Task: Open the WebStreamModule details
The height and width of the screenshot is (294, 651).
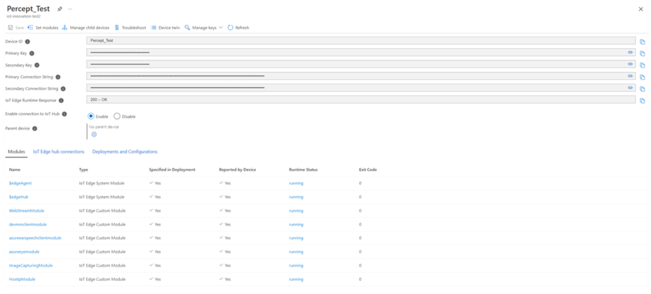Action: click(27, 211)
